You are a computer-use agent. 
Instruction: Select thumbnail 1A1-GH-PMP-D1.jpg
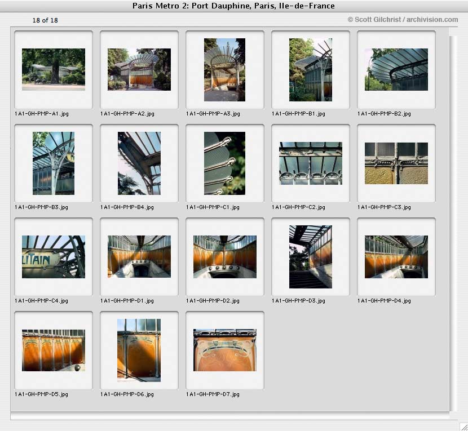tap(139, 257)
